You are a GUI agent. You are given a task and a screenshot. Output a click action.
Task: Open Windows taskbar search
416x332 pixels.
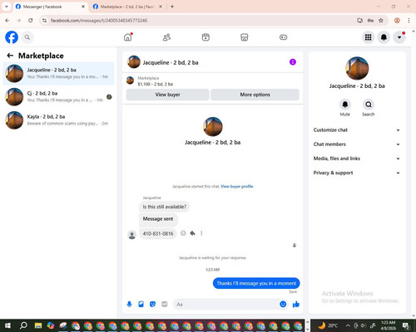pyautogui.click(x=23, y=325)
